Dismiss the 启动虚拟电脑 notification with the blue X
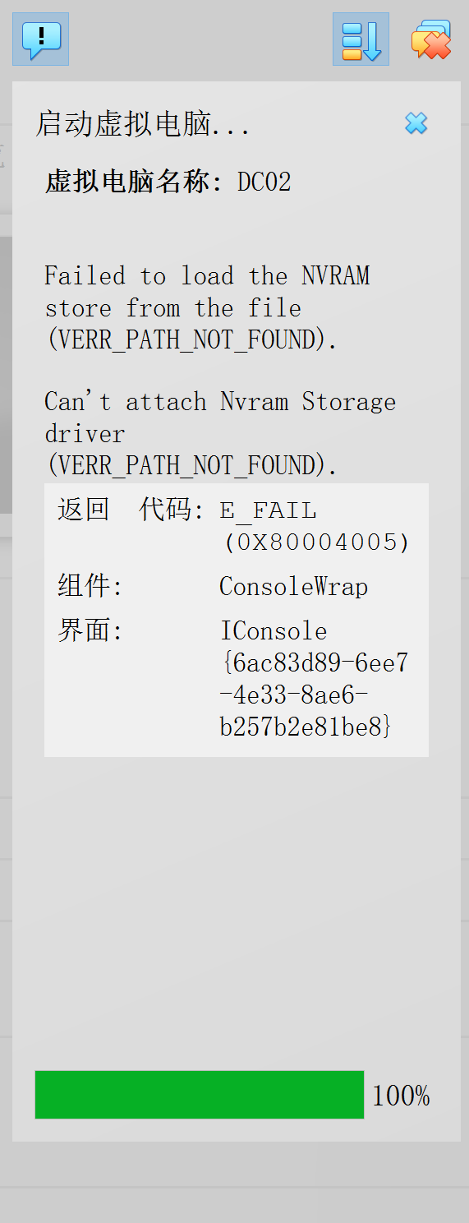The image size is (469, 1223). tap(416, 123)
